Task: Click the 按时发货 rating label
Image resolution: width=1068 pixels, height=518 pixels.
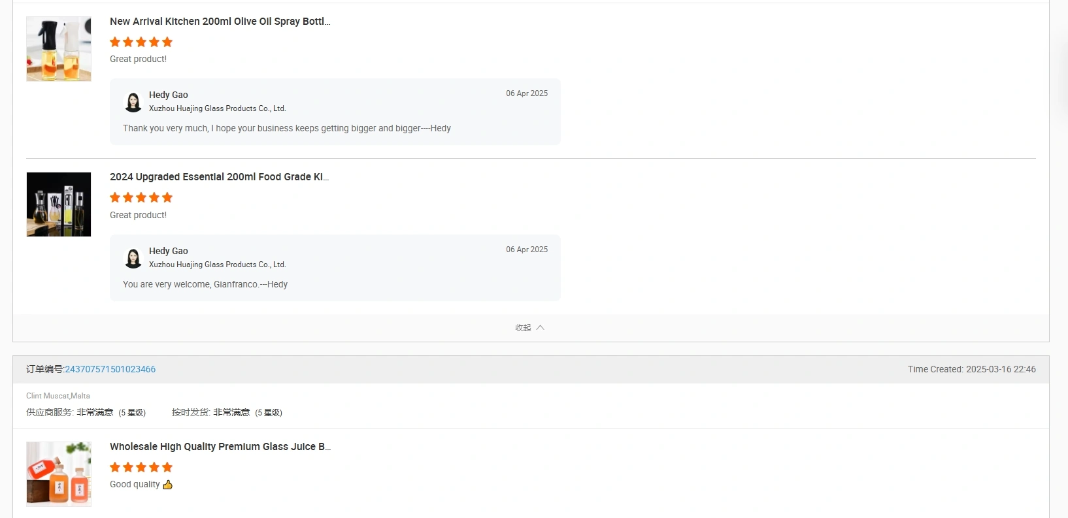Action: pyautogui.click(x=191, y=412)
